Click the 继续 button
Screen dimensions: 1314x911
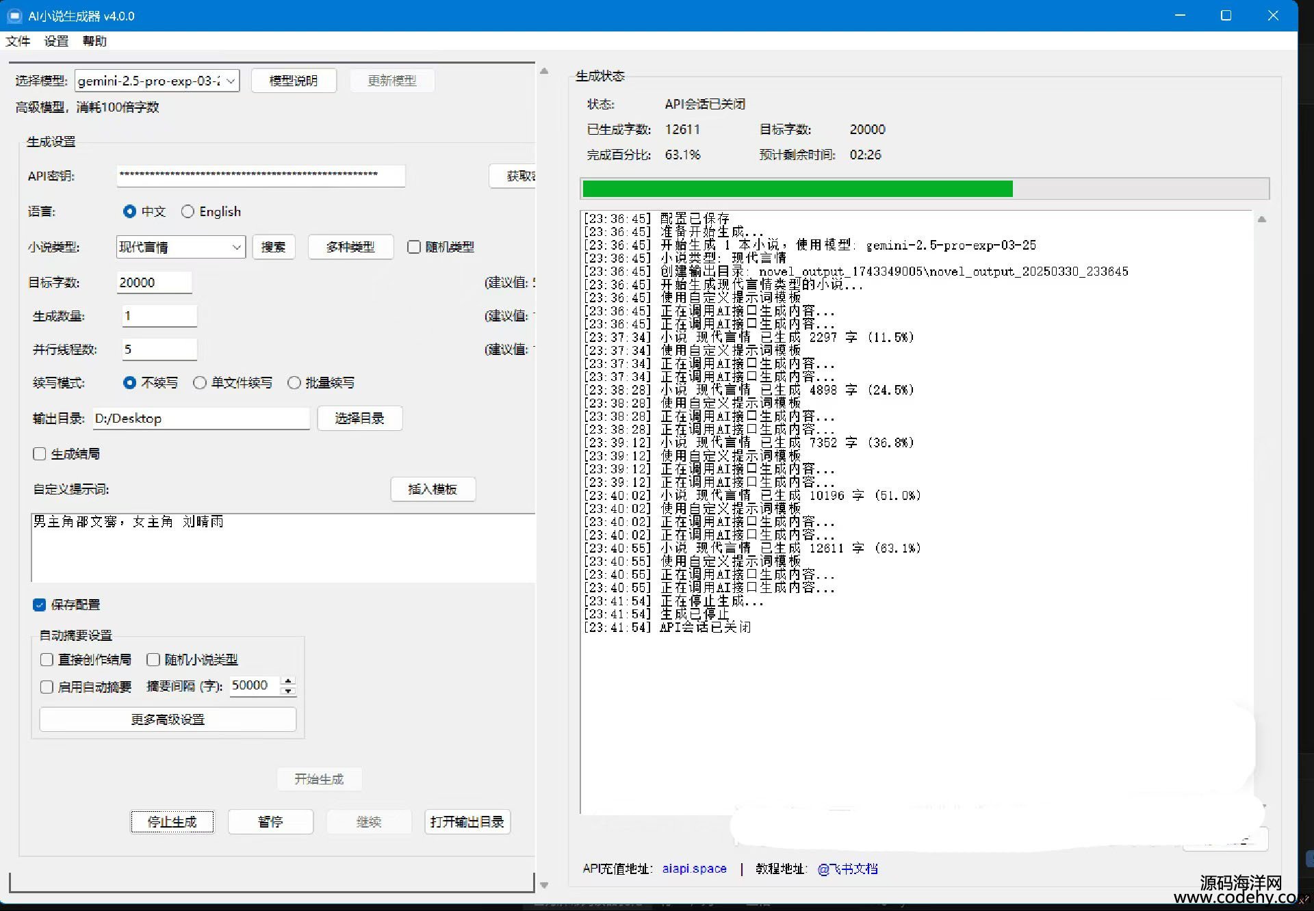click(369, 821)
